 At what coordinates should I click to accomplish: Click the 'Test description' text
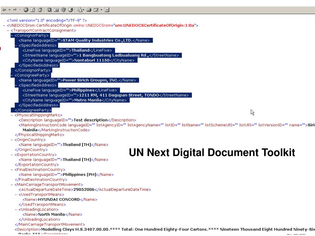pyautogui.click(x=91, y=120)
